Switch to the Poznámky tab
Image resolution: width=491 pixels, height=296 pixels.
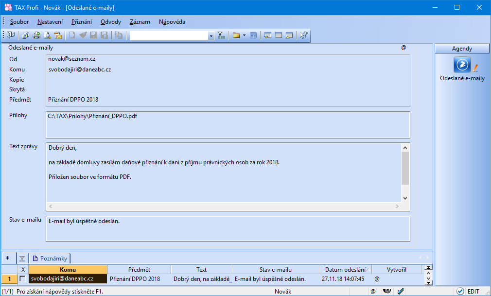(50, 259)
